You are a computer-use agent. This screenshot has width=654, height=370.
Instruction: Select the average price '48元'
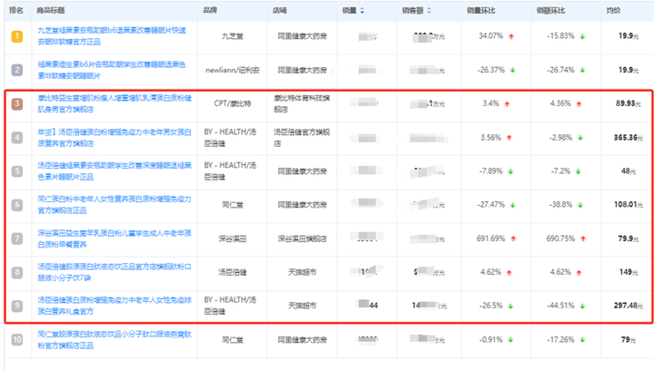[629, 171]
